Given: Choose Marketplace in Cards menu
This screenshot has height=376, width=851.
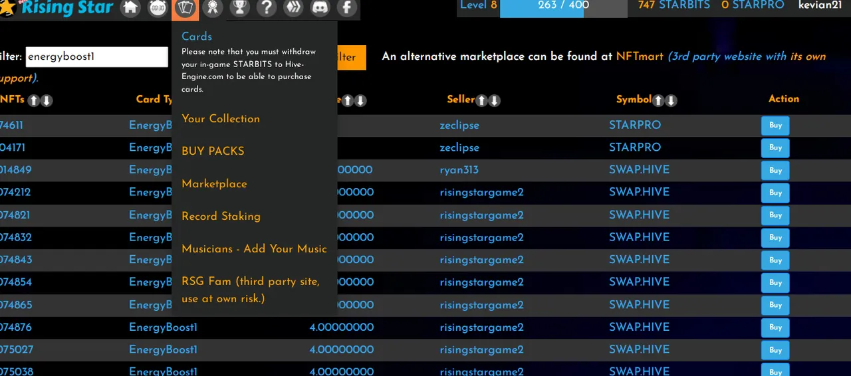Looking at the screenshot, I should pos(214,183).
